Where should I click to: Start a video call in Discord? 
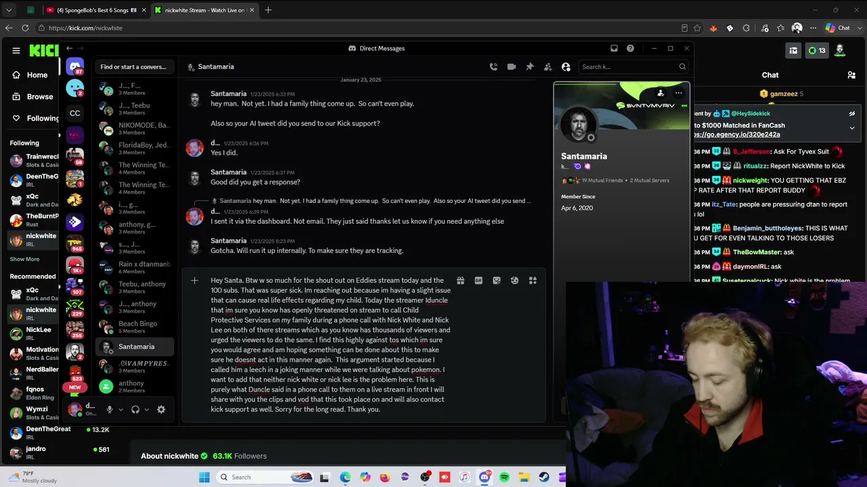[511, 67]
